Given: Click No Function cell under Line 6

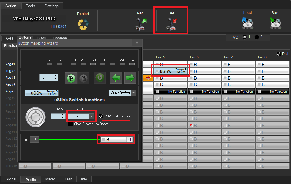Looking at the screenshot, I should pyautogui.click(x=205, y=91).
